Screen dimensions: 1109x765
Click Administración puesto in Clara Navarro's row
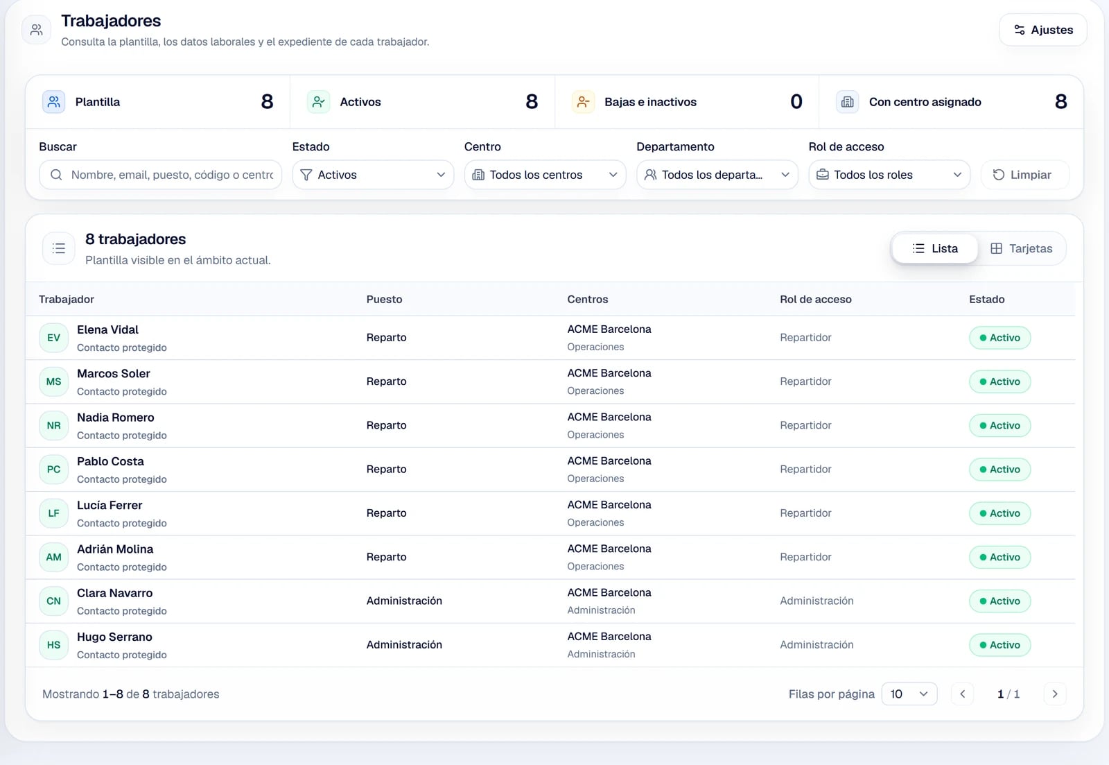(x=404, y=601)
